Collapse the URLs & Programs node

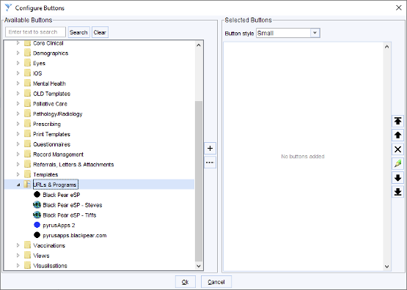click(18, 185)
